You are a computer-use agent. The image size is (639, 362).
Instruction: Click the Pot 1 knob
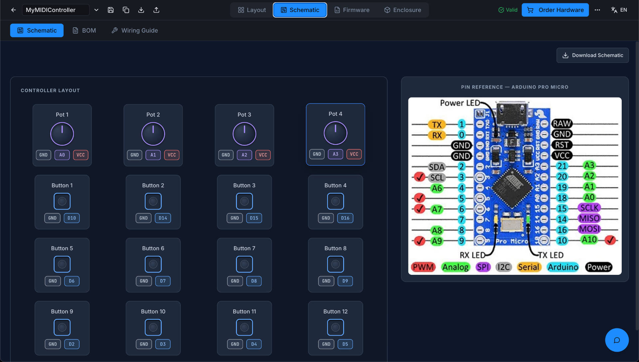(x=62, y=134)
